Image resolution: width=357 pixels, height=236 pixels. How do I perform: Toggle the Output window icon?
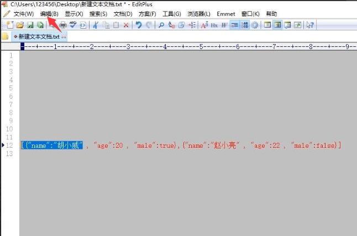tap(287, 25)
